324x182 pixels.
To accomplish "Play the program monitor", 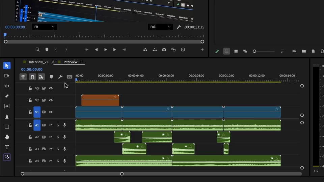I will click(x=106, y=50).
